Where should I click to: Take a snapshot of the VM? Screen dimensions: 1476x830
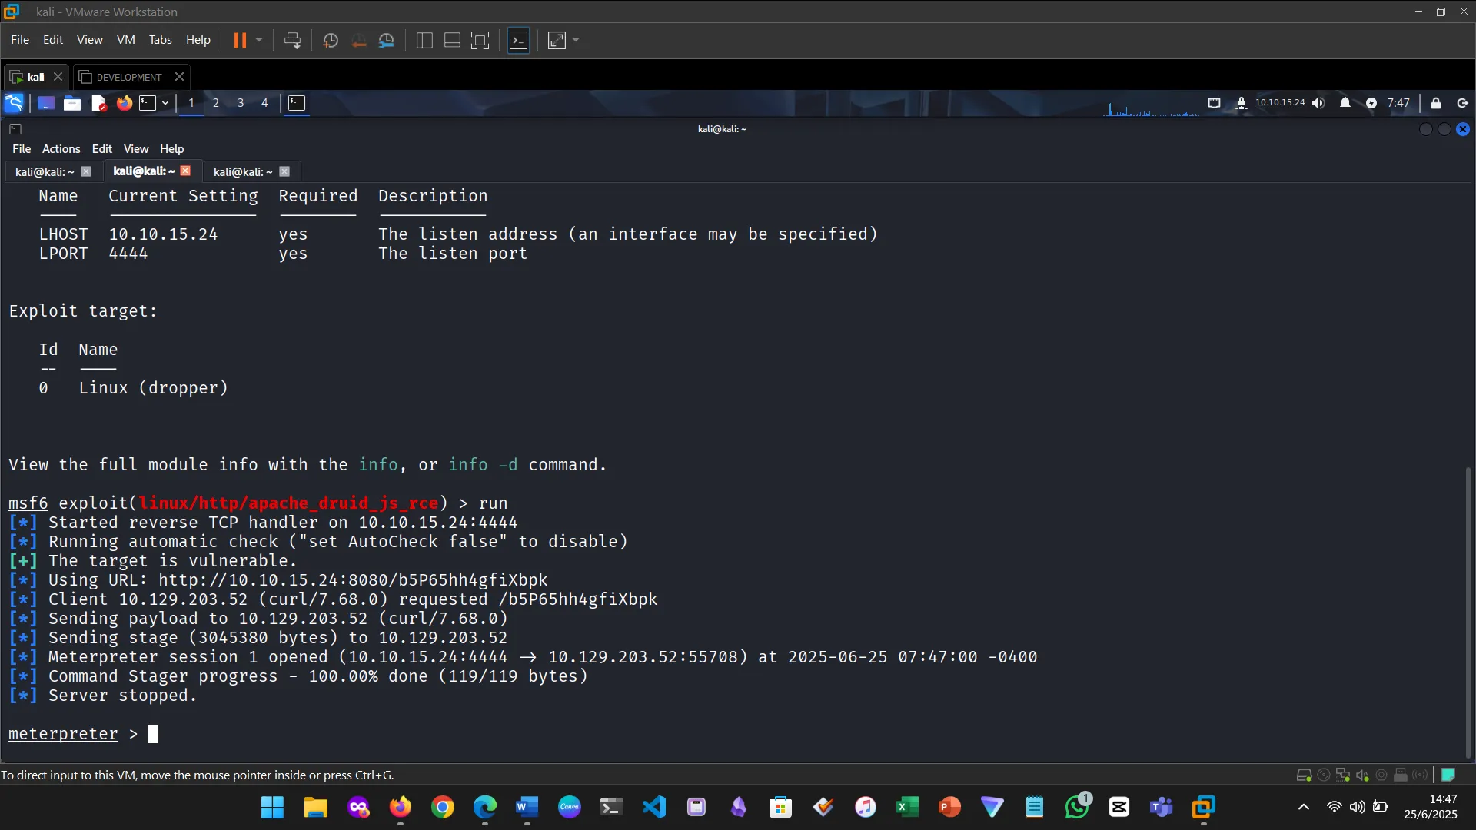coord(331,40)
